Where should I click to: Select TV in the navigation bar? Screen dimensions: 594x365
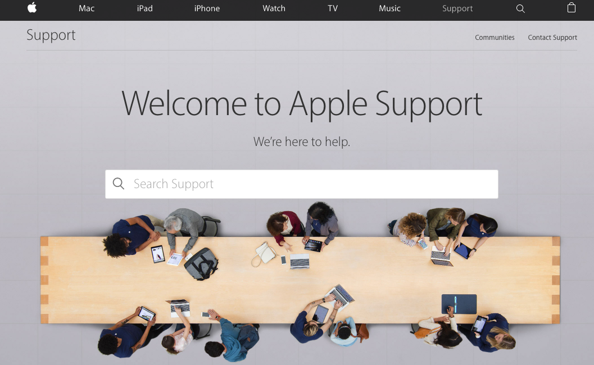[x=333, y=8]
